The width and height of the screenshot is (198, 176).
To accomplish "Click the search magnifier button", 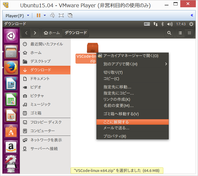I will click(x=169, y=33).
